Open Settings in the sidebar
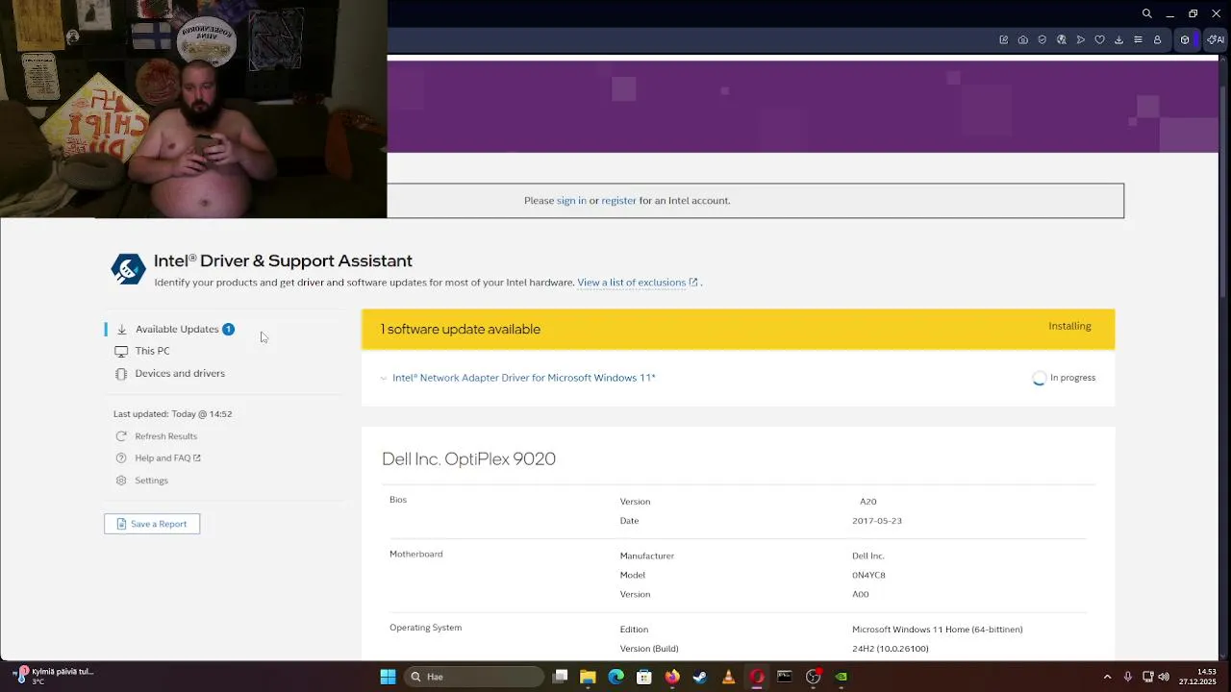Image resolution: width=1231 pixels, height=692 pixels. pyautogui.click(x=151, y=481)
